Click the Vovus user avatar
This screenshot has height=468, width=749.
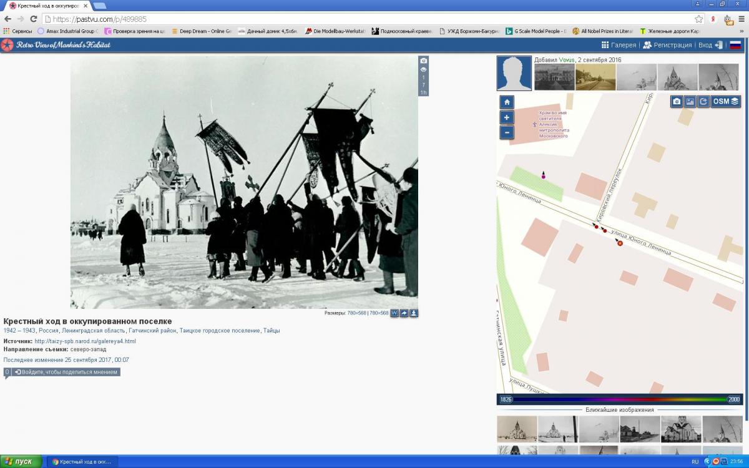point(514,74)
